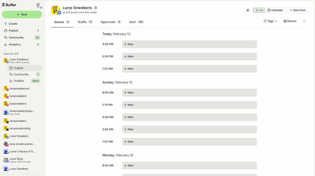Click the lunasneakersbsky avatar icon
The image size is (315, 176).
click(x=6, y=112)
